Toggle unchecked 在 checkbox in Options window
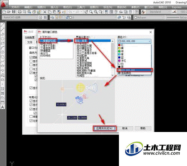Screen dimensions: 187x166 31,69
